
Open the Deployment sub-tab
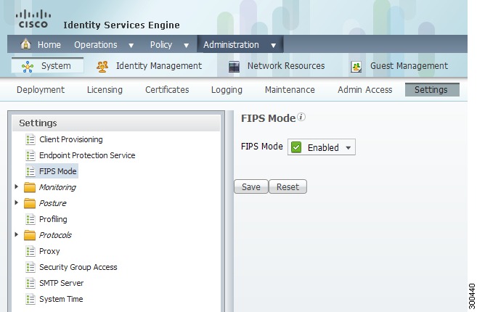[41, 90]
